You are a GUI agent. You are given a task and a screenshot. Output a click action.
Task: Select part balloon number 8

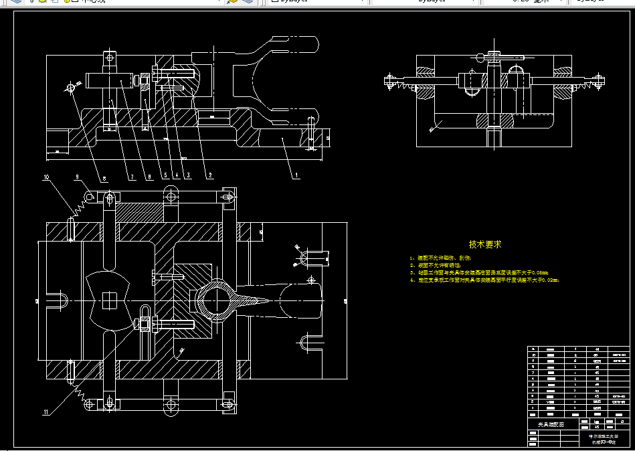(x=104, y=178)
